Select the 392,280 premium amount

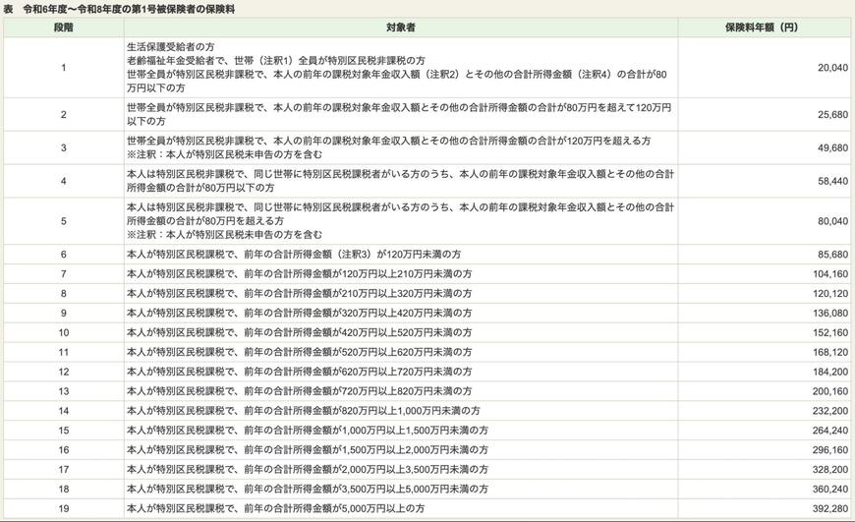coord(830,509)
